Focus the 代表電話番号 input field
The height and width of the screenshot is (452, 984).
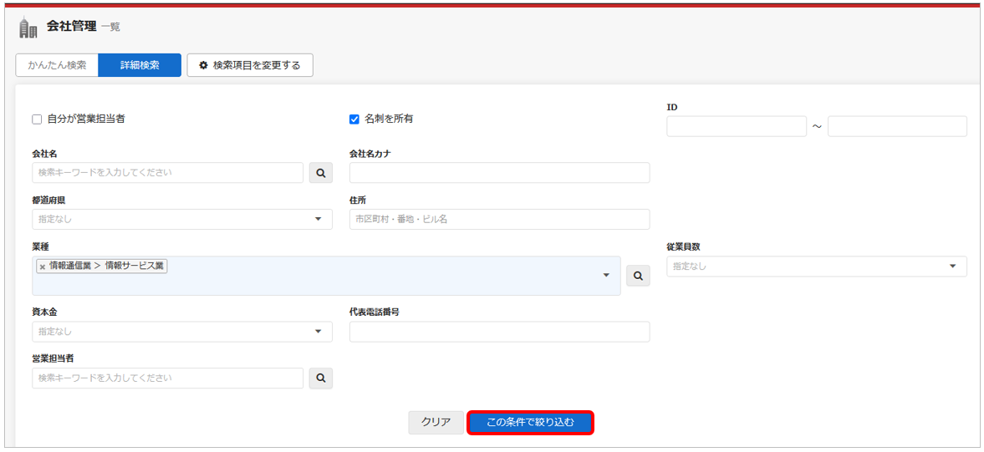[500, 332]
